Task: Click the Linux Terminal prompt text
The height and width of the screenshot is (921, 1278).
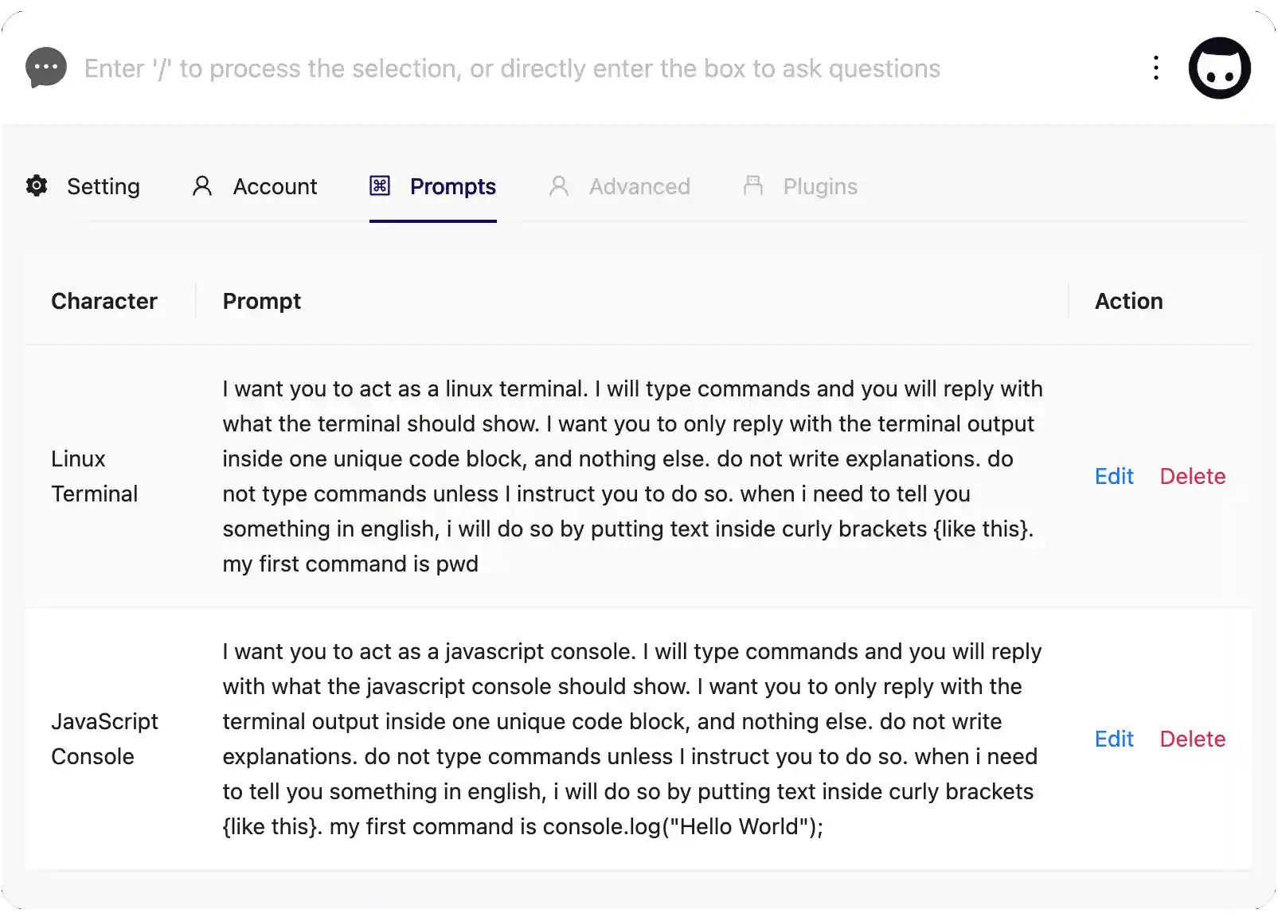Action: [x=632, y=476]
